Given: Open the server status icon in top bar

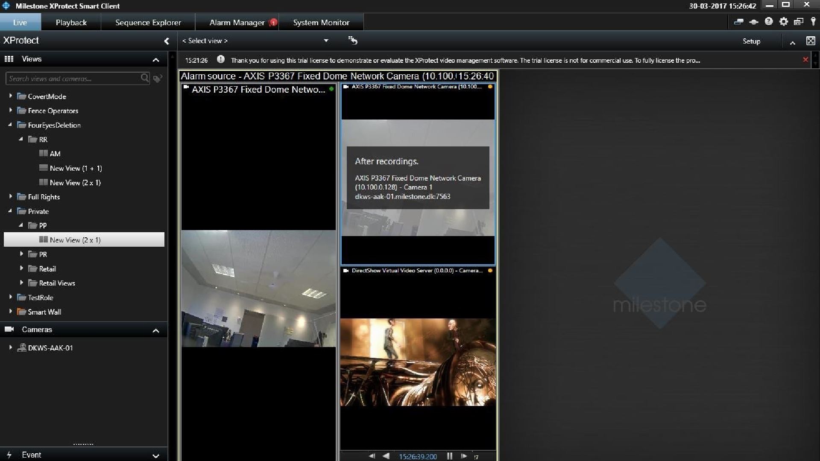Looking at the screenshot, I should [x=738, y=22].
